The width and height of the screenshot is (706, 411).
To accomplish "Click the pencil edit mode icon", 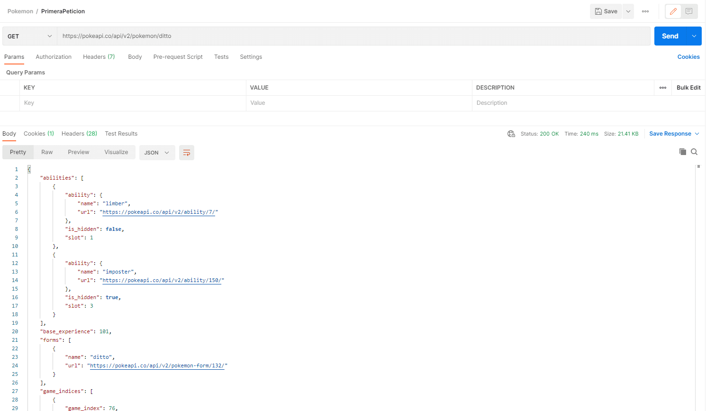I will point(673,11).
